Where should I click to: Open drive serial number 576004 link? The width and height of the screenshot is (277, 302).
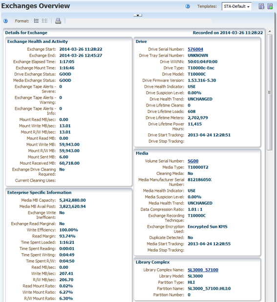point(195,49)
